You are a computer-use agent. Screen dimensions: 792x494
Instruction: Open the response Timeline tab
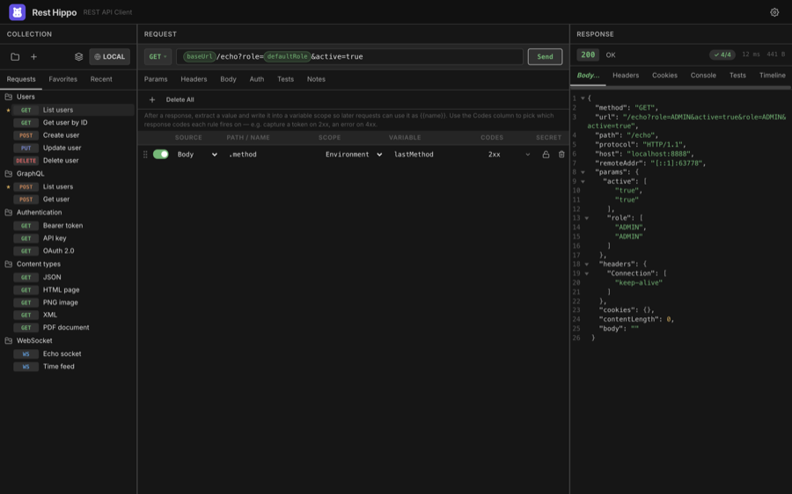coord(773,76)
